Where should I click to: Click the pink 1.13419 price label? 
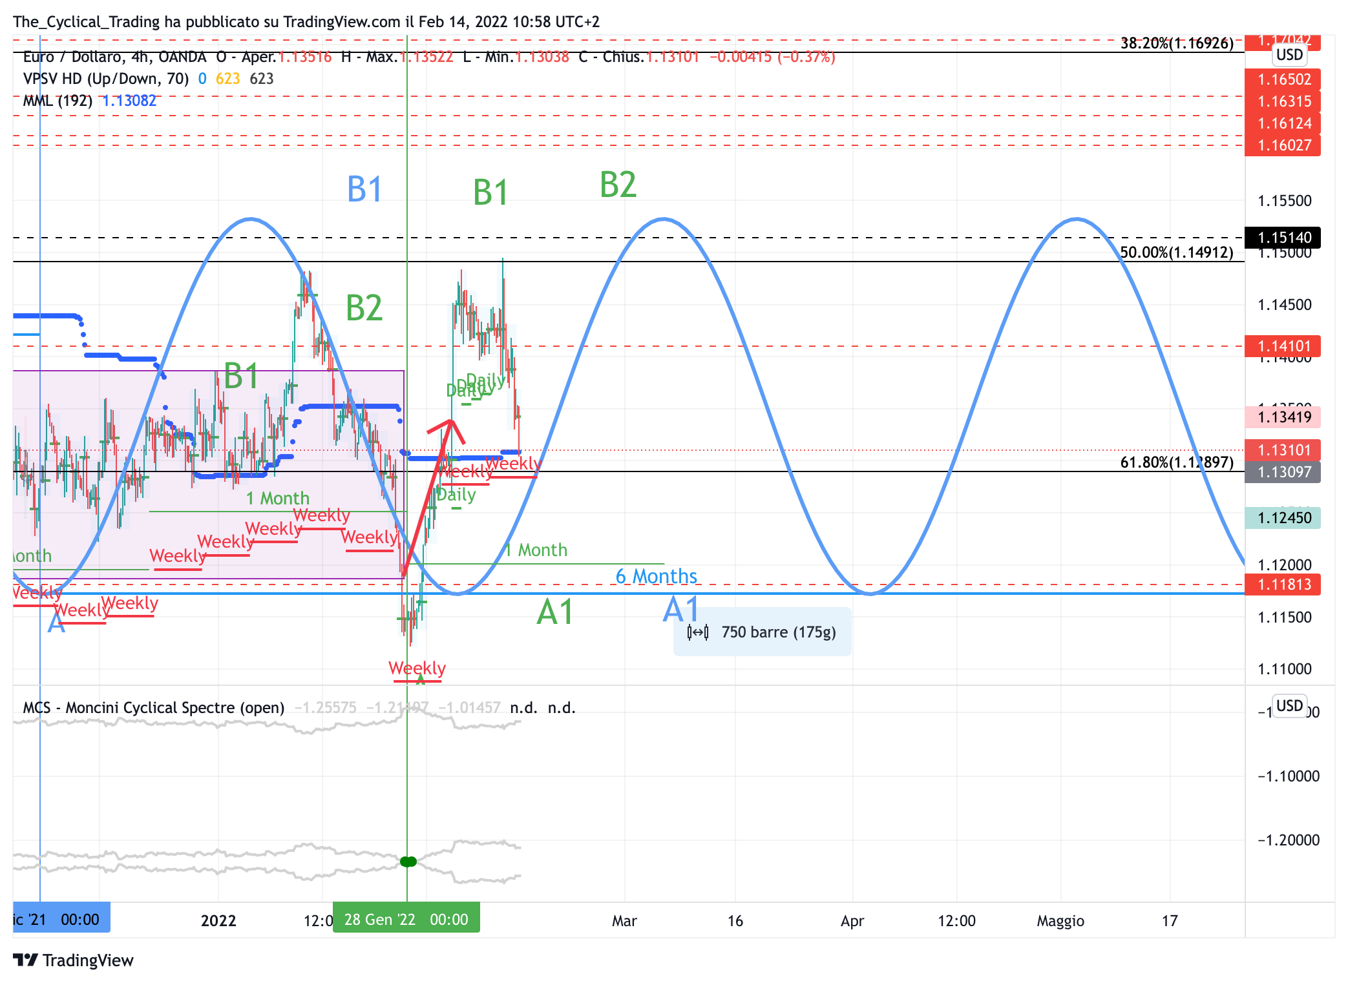[1283, 417]
